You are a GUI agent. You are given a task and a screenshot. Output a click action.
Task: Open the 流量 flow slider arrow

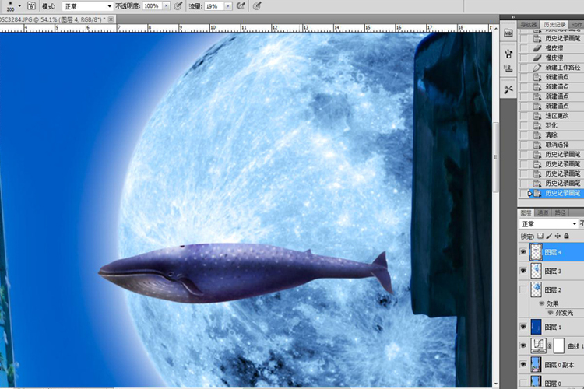pyautogui.click(x=228, y=6)
